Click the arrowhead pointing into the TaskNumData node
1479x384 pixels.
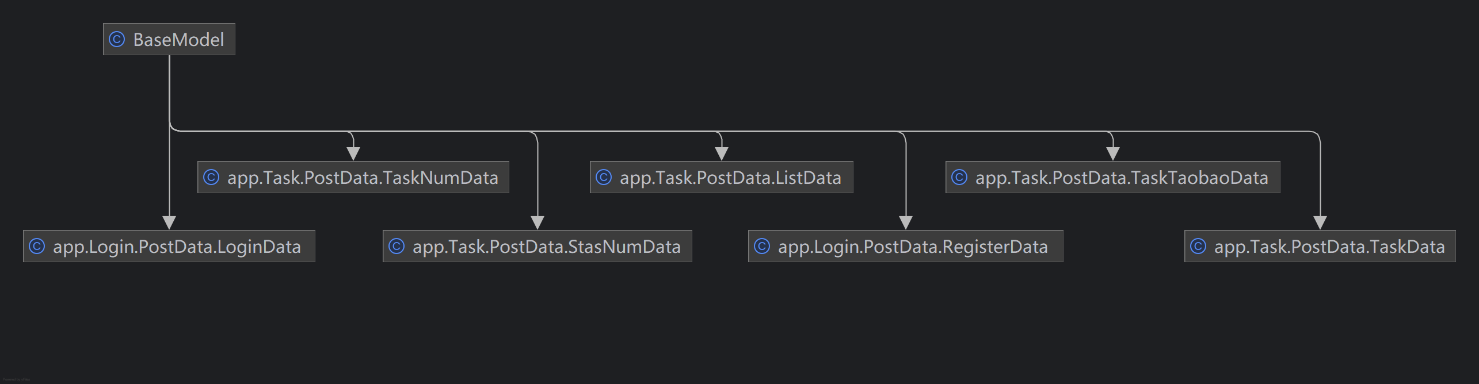(x=353, y=153)
